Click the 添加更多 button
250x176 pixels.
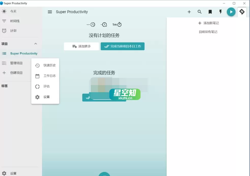(81, 46)
